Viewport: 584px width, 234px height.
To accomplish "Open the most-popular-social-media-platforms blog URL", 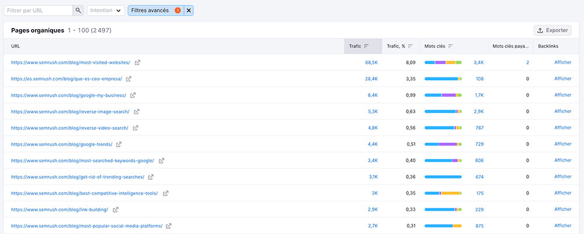I will coord(87,226).
